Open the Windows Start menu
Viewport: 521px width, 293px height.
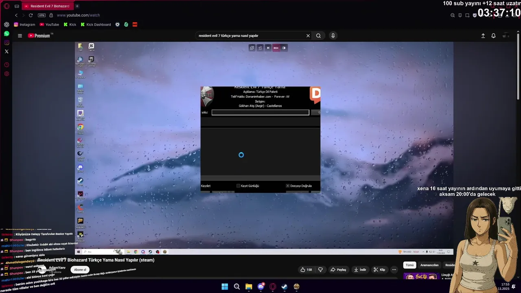click(x=225, y=286)
